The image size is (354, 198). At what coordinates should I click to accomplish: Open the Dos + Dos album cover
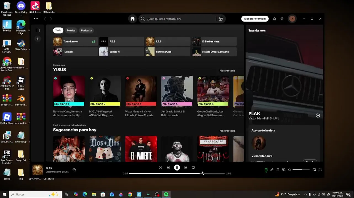105,149
